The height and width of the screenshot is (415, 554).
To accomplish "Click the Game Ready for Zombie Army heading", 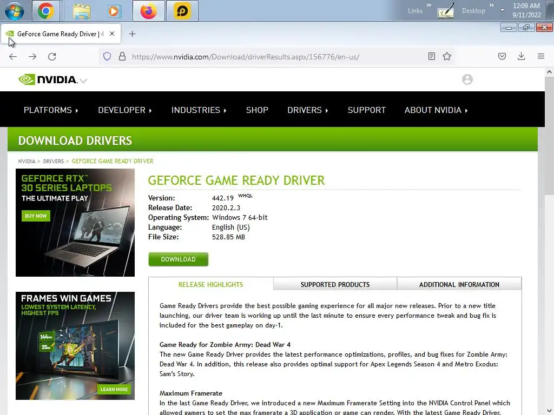I will point(225,344).
